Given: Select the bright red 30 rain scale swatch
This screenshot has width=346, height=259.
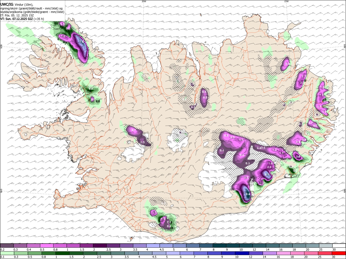Looking at the screenshot, I should (339, 253).
